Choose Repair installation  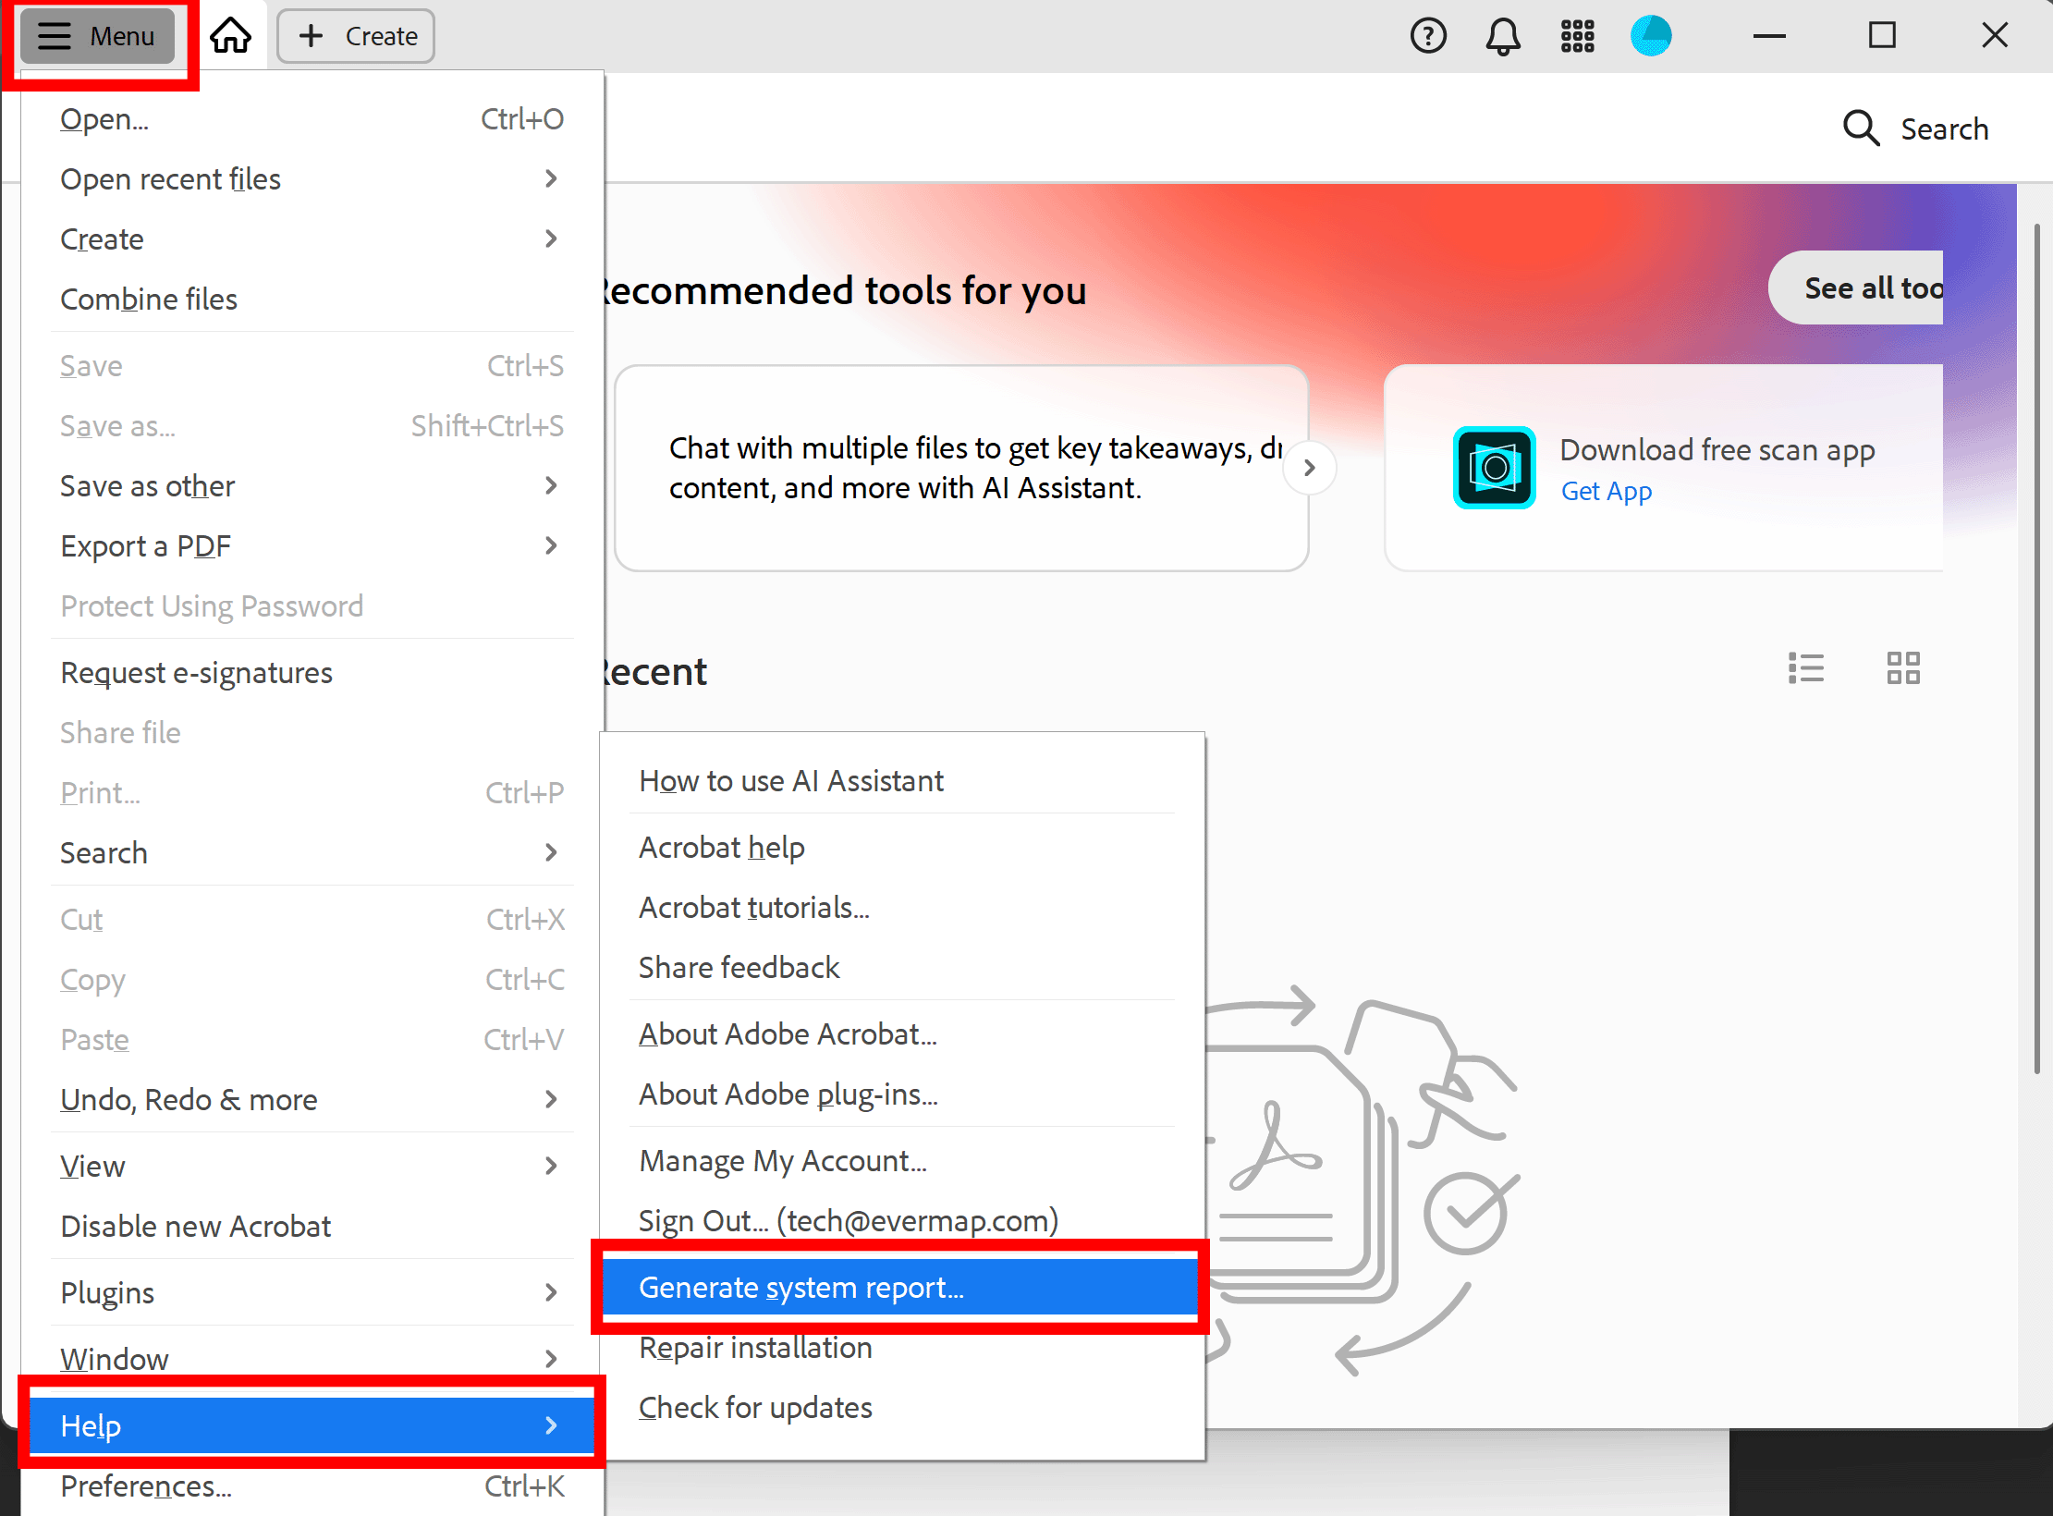point(902,1348)
